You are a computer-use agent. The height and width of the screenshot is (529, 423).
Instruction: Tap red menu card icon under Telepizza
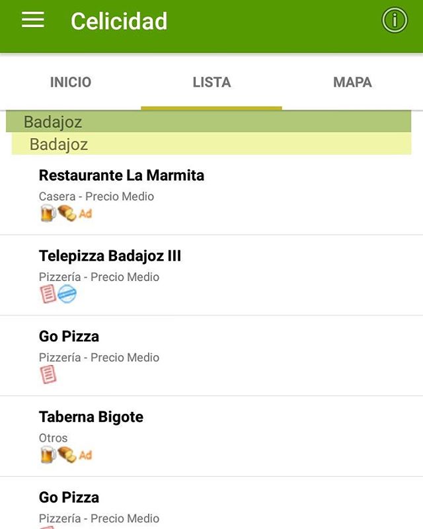click(x=48, y=294)
